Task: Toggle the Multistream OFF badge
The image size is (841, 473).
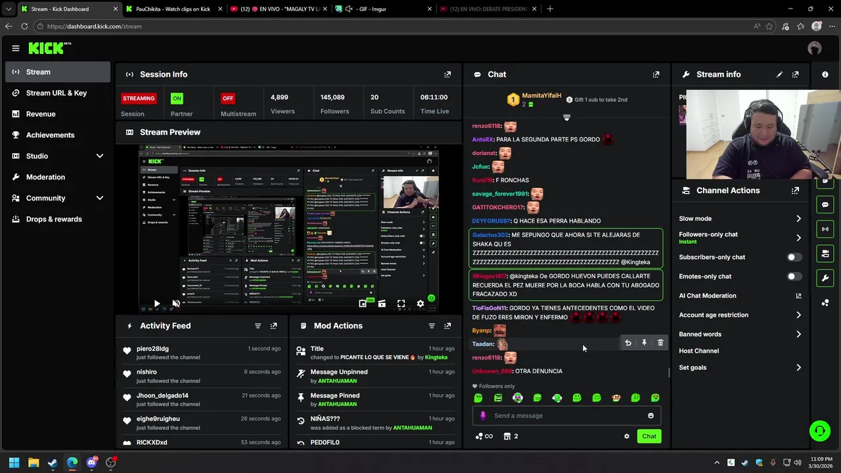Action: click(227, 99)
